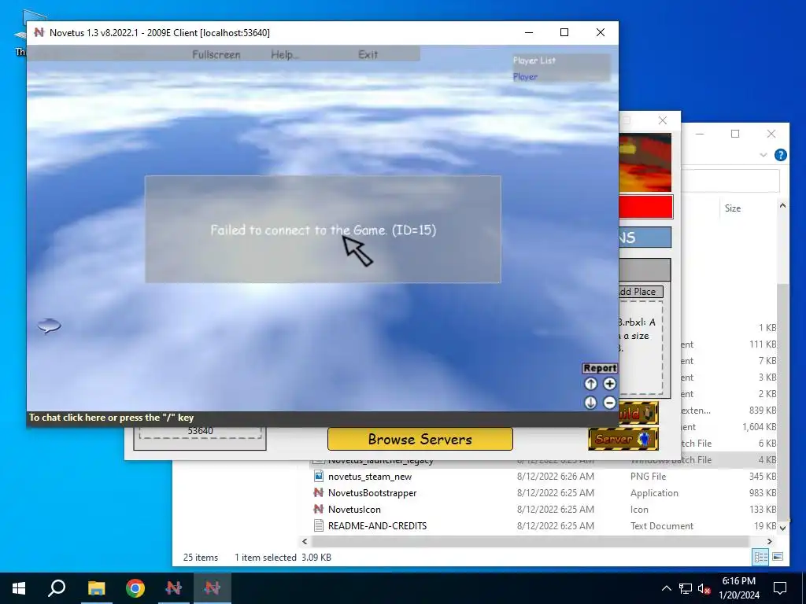Open Windows taskbar search
Image resolution: width=806 pixels, height=604 pixels.
(57, 588)
